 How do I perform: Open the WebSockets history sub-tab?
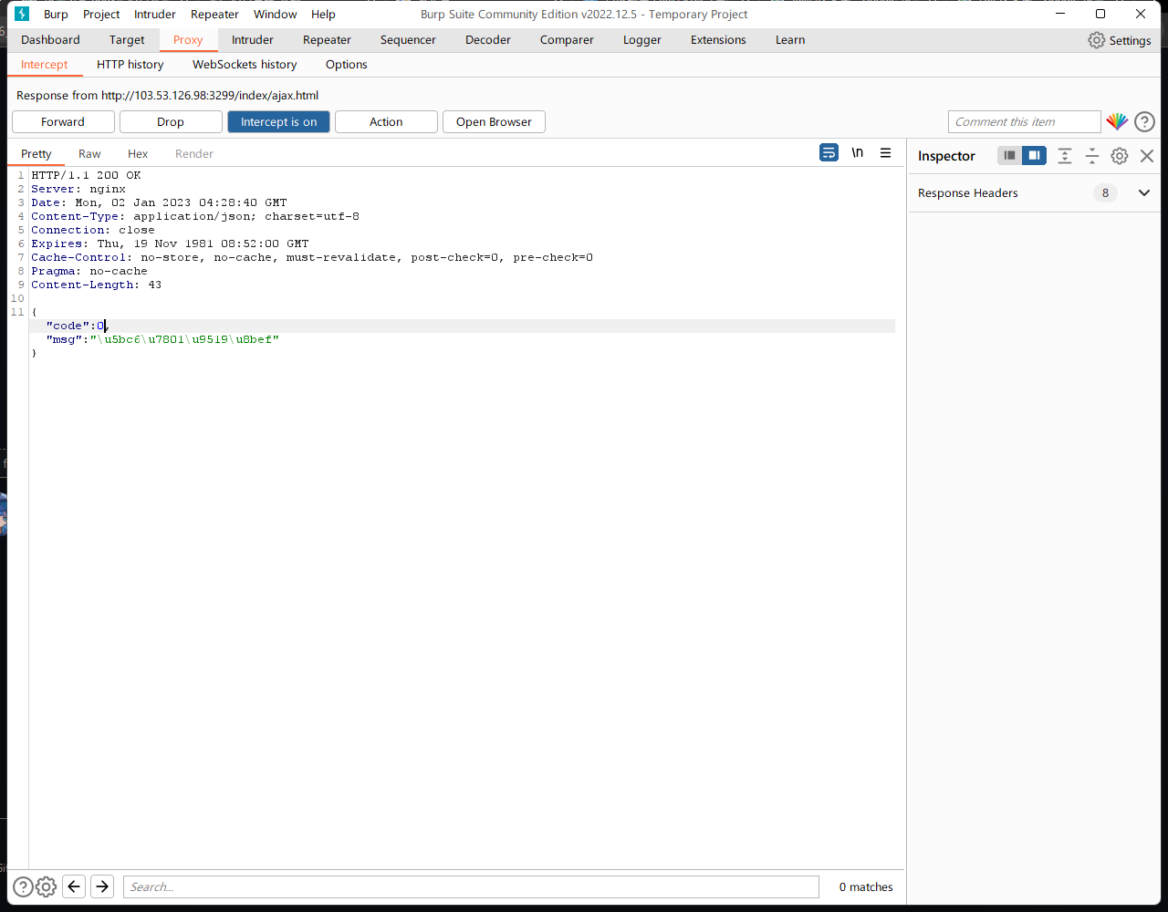point(245,65)
